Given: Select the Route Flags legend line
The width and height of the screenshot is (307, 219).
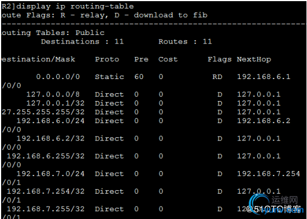Looking at the screenshot, I should tap(104, 15).
